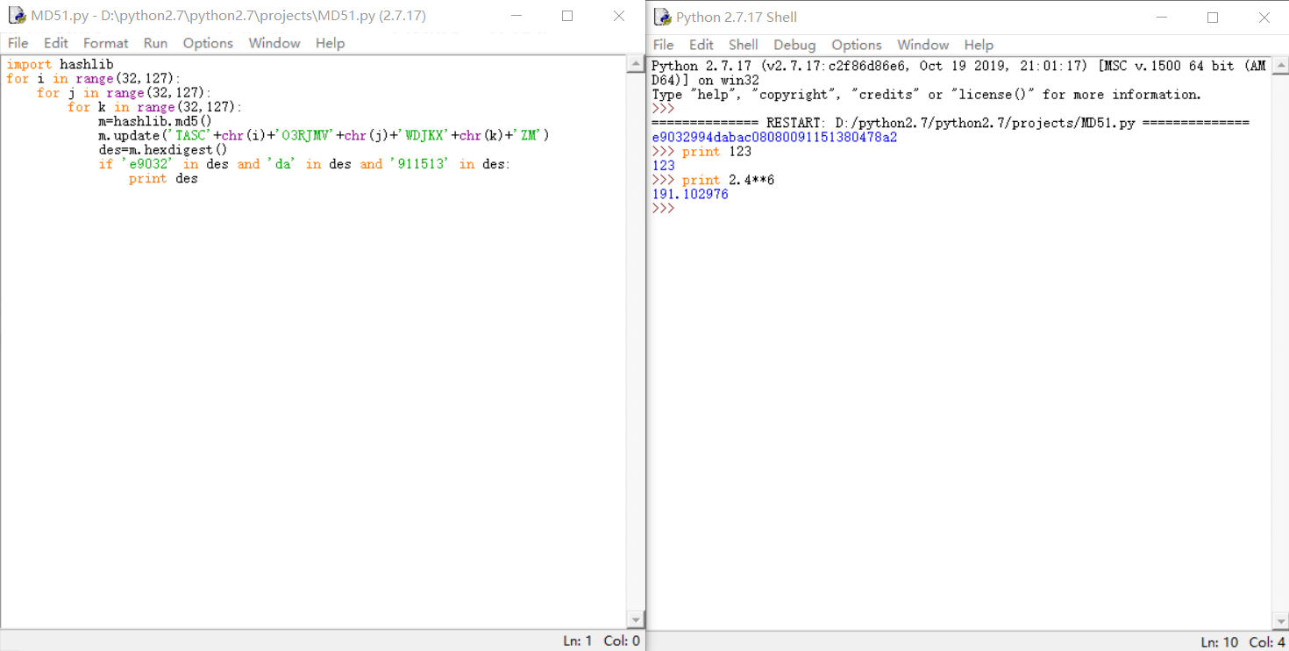Image resolution: width=1289 pixels, height=651 pixels.
Task: Maximize the MD51.py editor window
Action: (567, 16)
